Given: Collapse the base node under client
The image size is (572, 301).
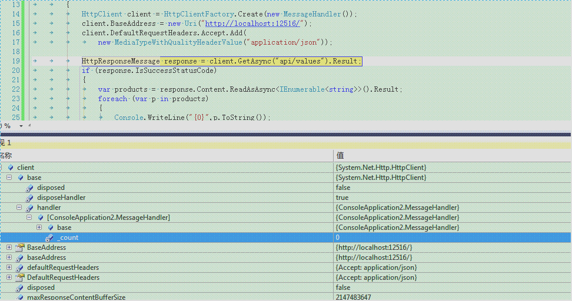Looking at the screenshot, I should pyautogui.click(x=9, y=178).
